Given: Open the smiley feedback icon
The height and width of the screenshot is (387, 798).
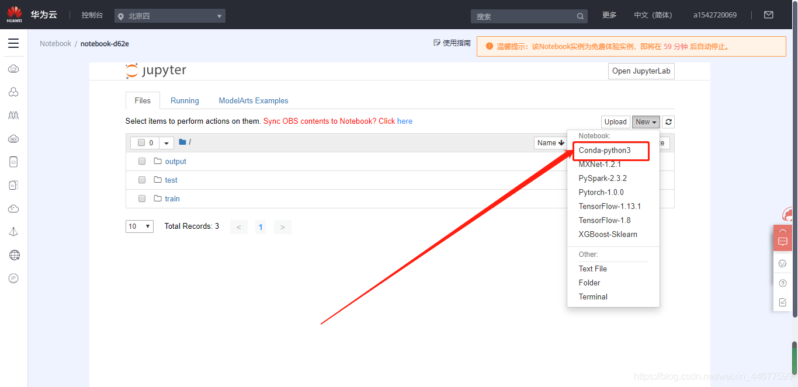Looking at the screenshot, I should tap(783, 264).
